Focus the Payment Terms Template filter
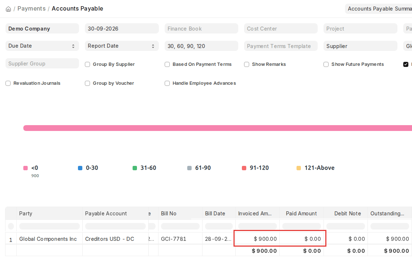The image size is (412, 259). 280,46
